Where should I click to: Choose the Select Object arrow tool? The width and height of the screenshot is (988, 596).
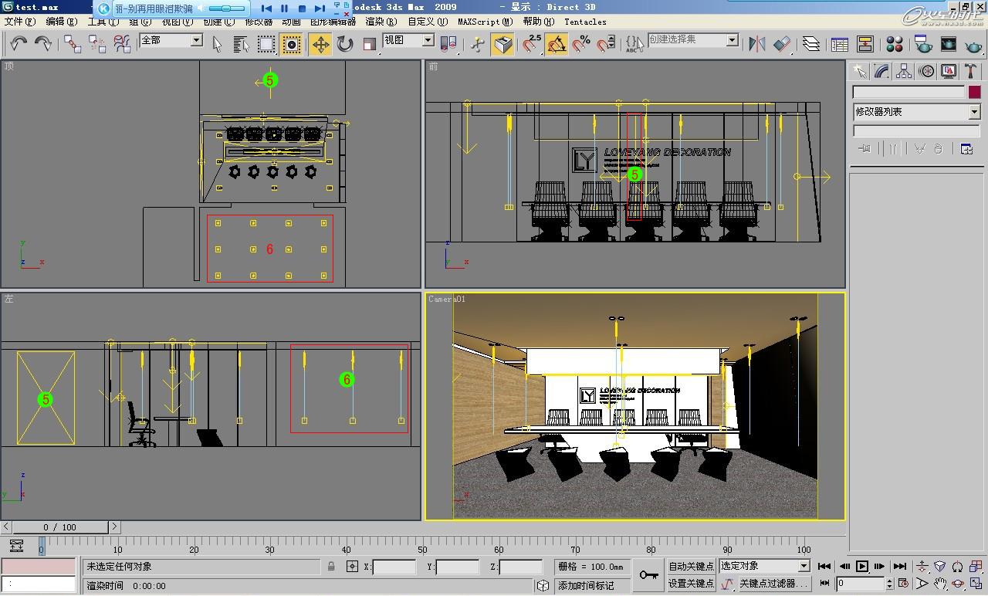217,44
